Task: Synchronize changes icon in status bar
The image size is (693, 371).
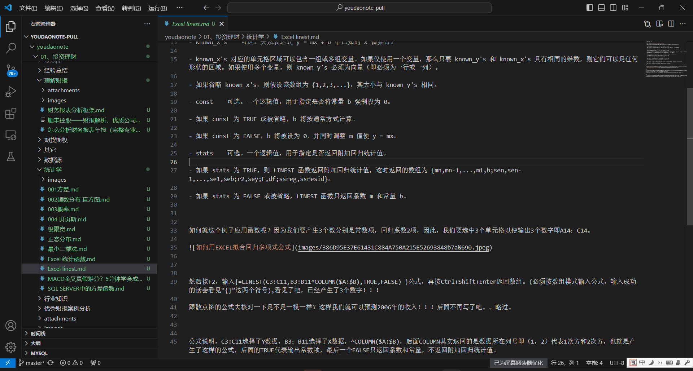Action: pyautogui.click(x=51, y=363)
